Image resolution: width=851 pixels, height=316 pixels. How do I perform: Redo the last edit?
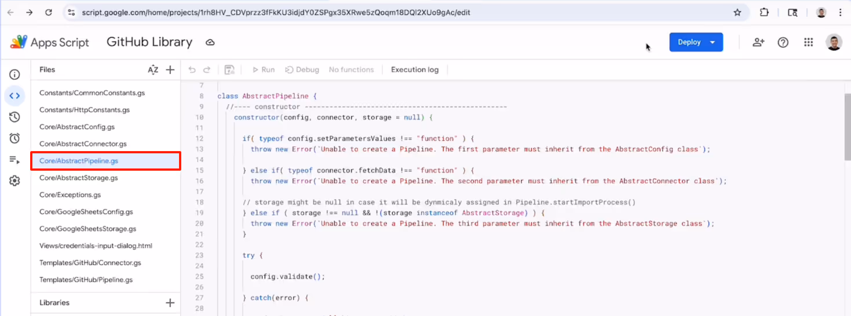tap(207, 69)
